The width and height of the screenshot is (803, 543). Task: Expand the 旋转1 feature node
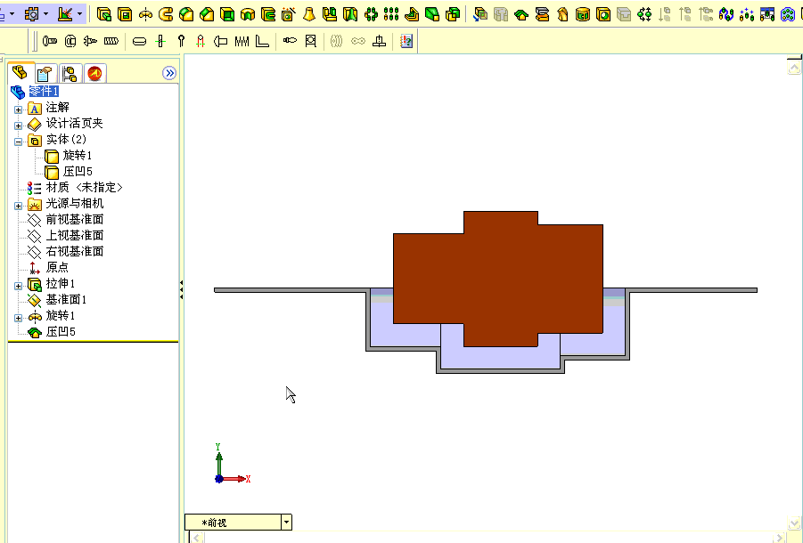click(19, 318)
